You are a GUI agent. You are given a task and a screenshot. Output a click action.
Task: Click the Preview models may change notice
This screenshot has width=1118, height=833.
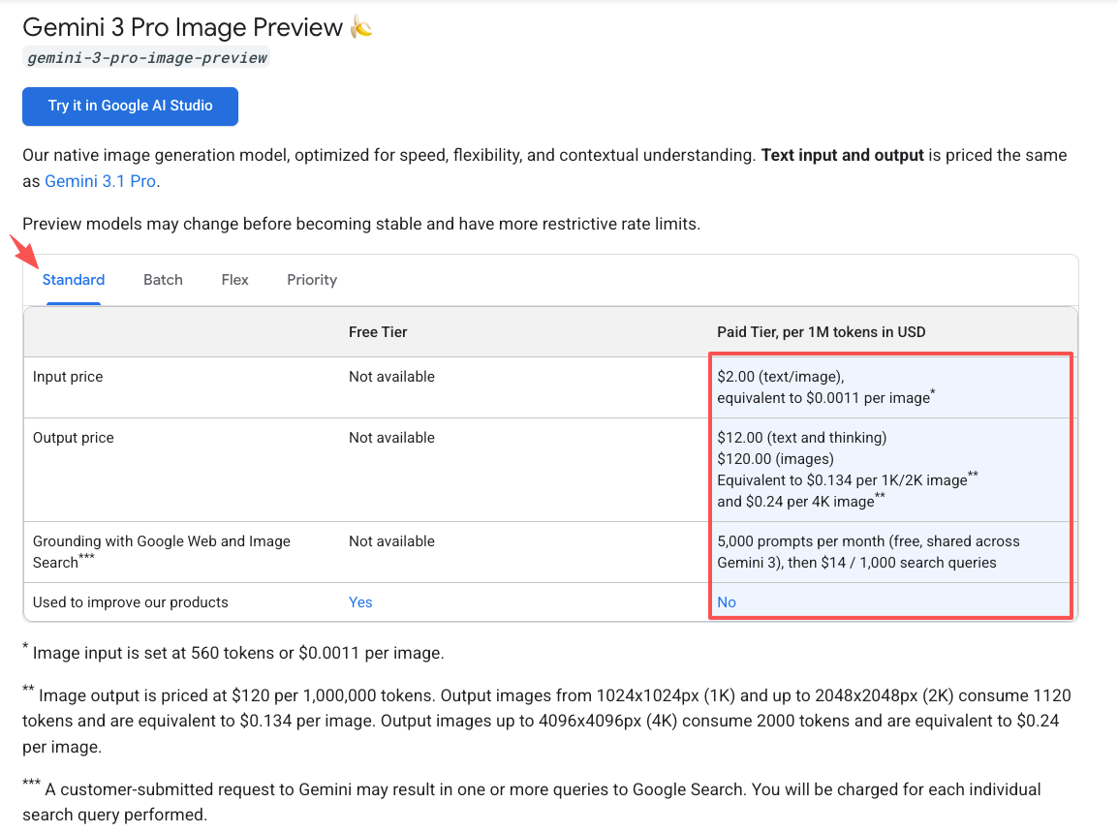coord(361,224)
